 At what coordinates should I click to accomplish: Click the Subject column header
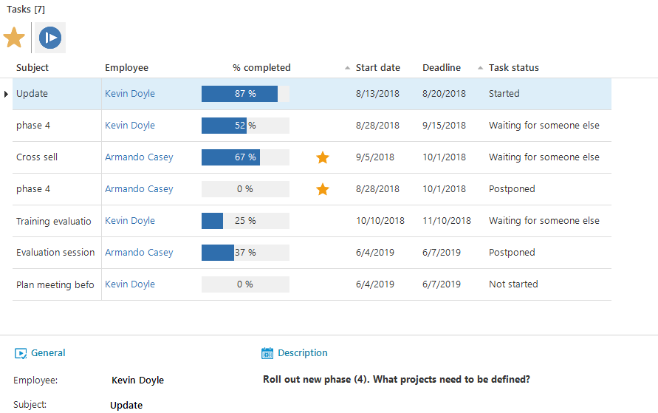[x=32, y=68]
